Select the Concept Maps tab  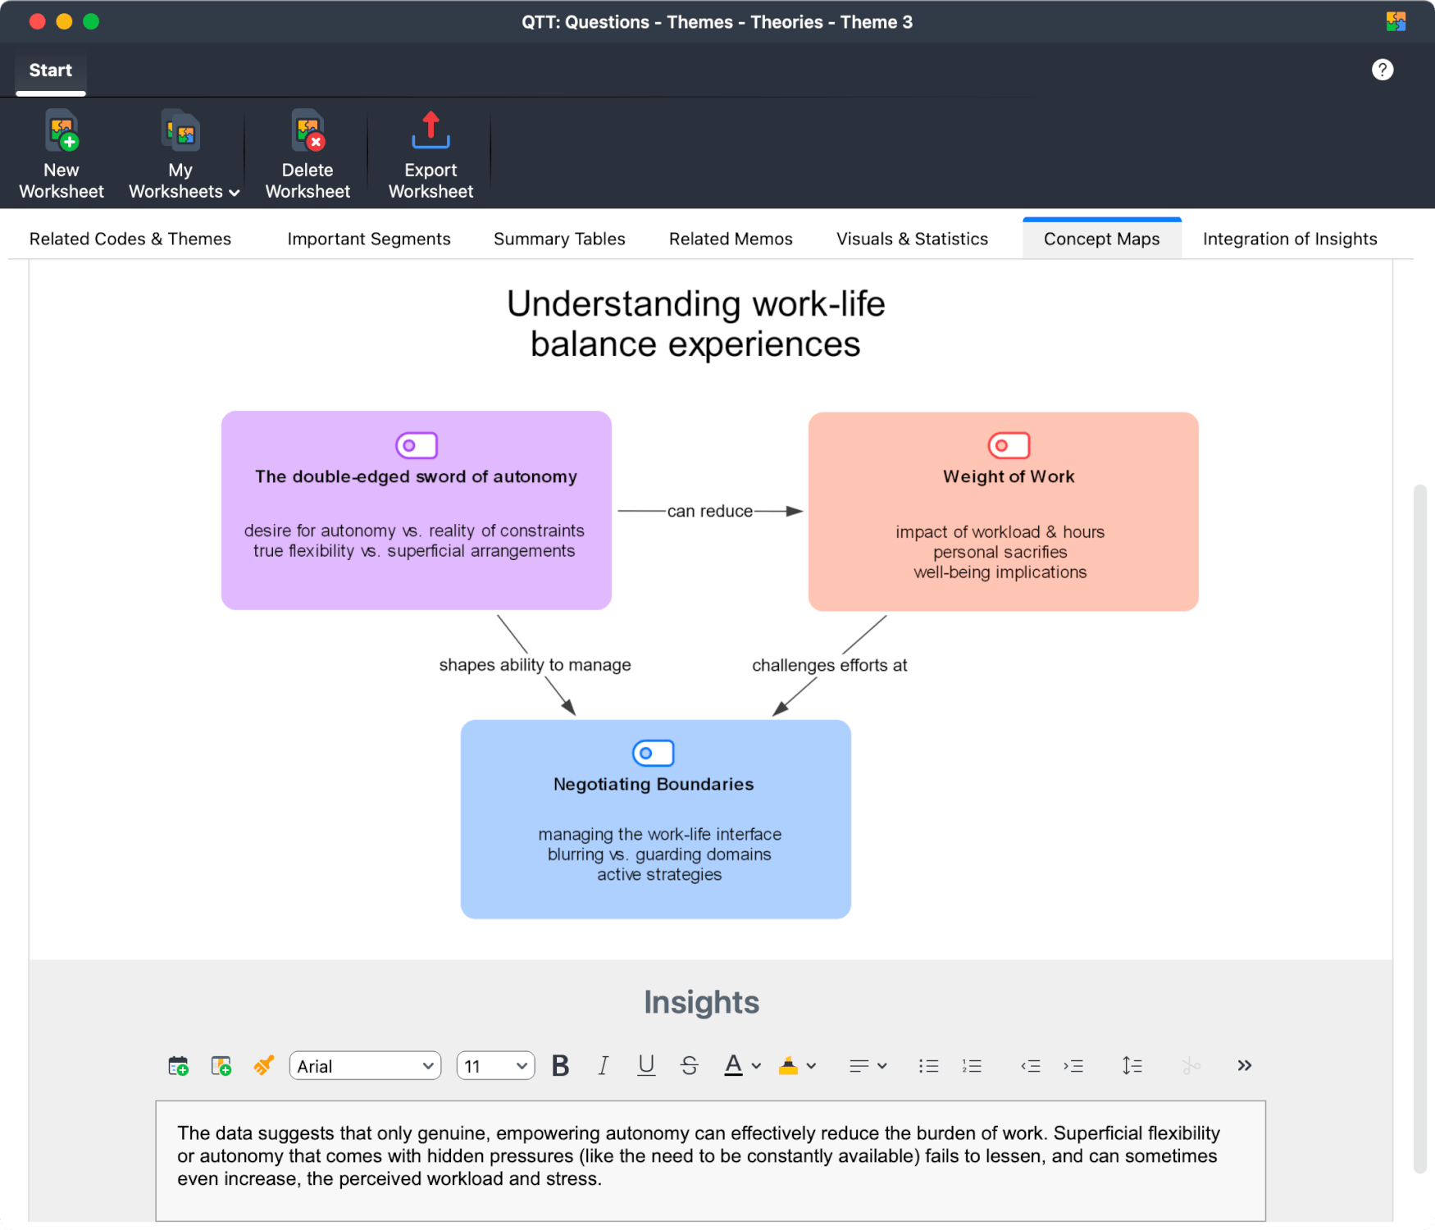tap(1101, 239)
